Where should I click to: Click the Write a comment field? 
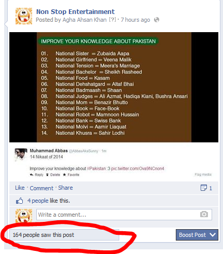[x=124, y=215]
